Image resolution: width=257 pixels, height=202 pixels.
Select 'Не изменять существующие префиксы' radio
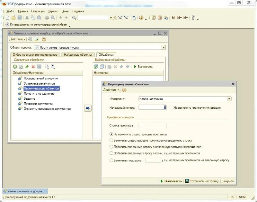(x=111, y=134)
